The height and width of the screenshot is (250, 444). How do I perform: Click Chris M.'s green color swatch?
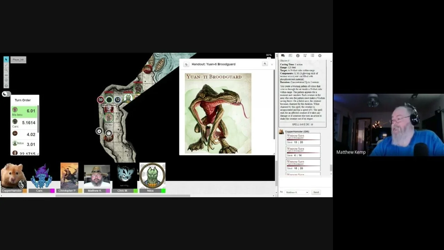click(136, 191)
